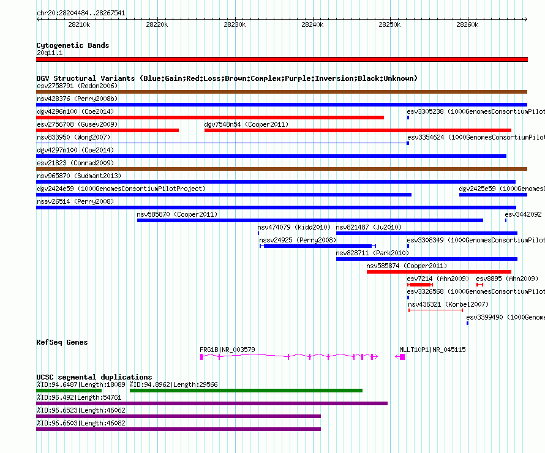Click dgv2425e59 variant label
The height and width of the screenshot is (453, 545).
502,189
